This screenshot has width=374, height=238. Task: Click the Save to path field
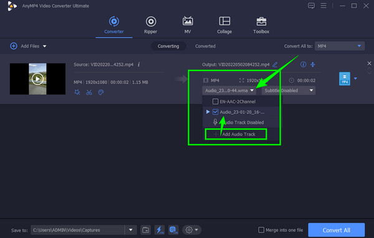coord(77,230)
